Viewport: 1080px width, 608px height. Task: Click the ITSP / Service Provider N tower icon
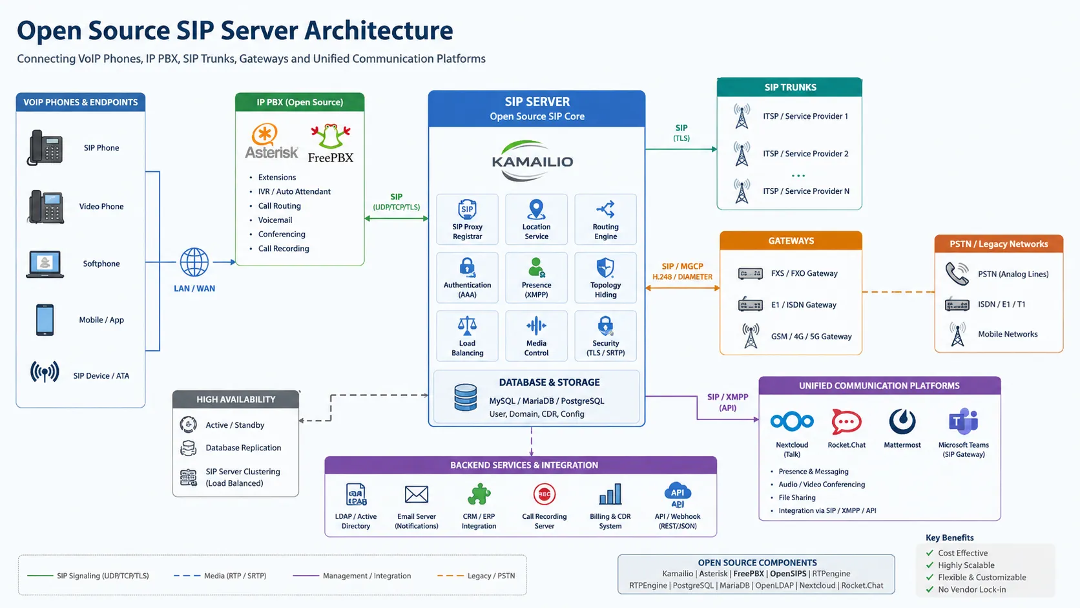click(x=742, y=191)
